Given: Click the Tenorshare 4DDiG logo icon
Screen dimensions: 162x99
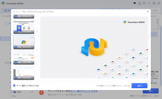Looking at the screenshot, I should click(x=3, y=3).
